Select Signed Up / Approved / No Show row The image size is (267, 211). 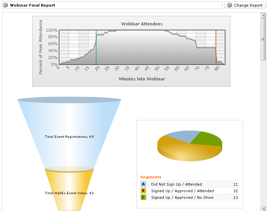(189, 197)
